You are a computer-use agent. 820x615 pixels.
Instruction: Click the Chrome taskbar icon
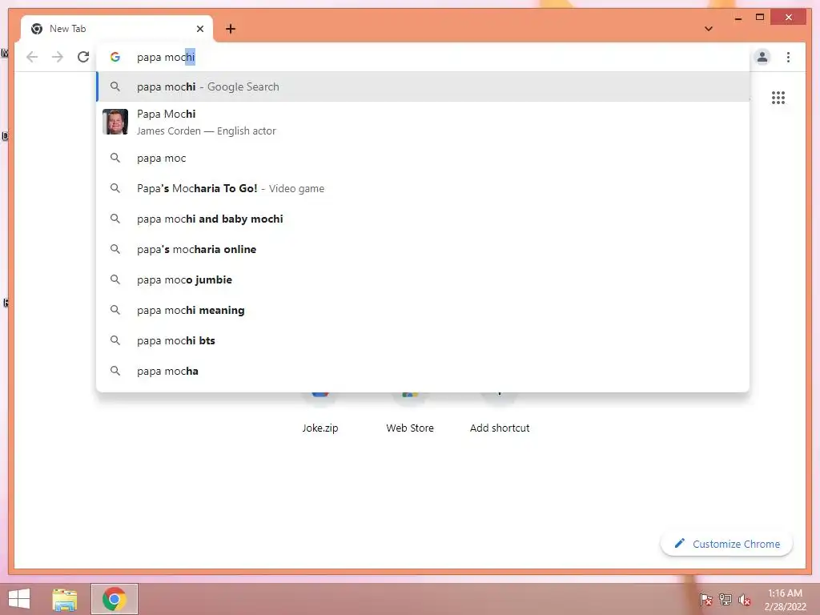[x=115, y=599]
